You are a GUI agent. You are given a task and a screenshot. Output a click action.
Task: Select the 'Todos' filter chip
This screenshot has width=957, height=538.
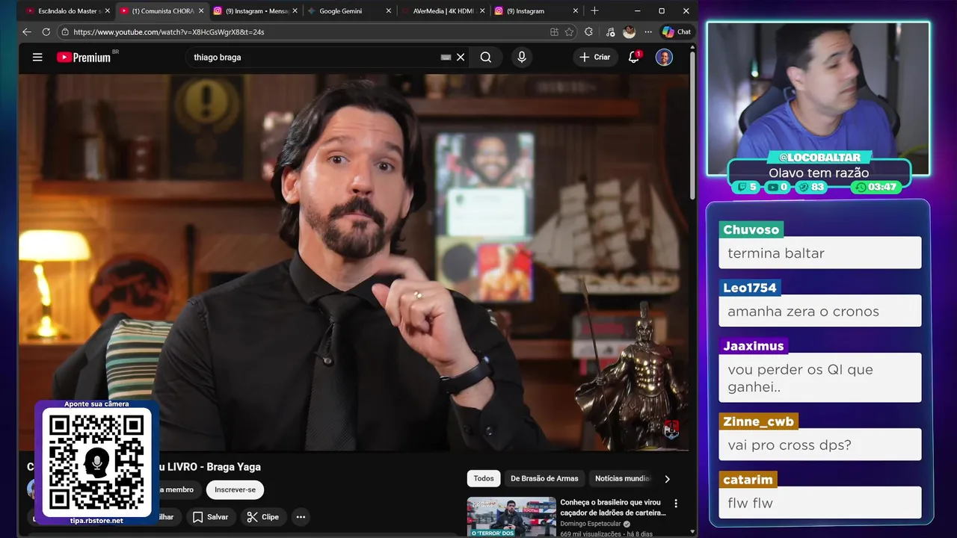pyautogui.click(x=484, y=478)
